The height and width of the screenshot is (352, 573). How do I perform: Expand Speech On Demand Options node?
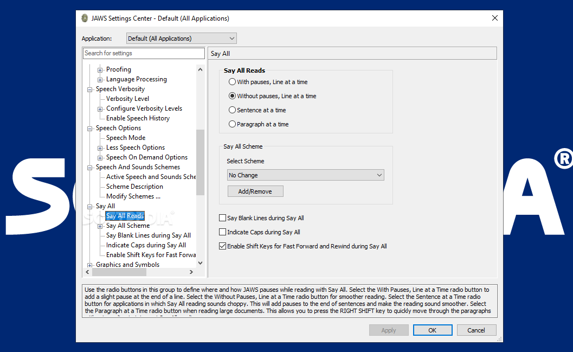click(100, 158)
